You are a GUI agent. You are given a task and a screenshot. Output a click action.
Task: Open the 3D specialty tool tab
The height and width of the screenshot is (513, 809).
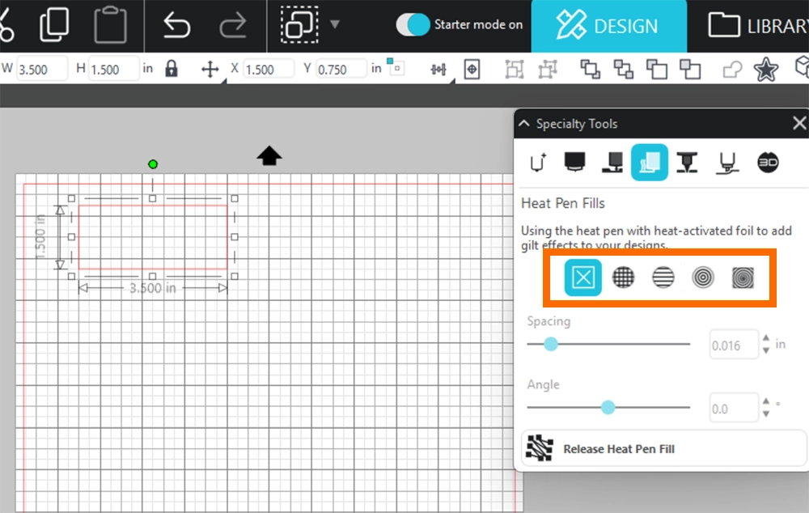(768, 162)
